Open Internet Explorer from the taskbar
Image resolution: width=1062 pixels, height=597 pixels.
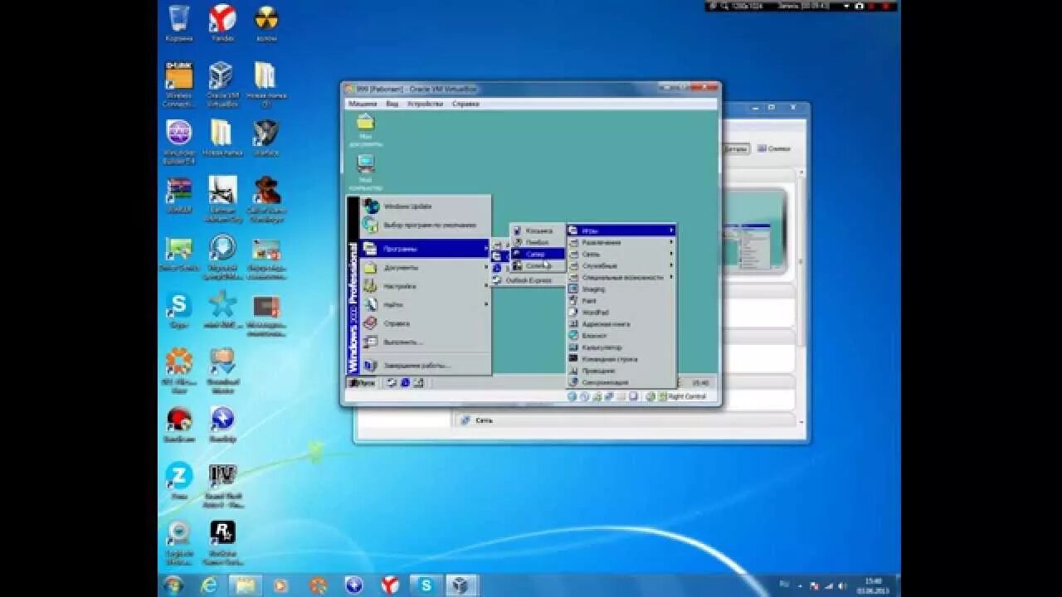tap(210, 585)
